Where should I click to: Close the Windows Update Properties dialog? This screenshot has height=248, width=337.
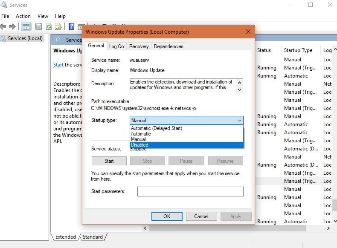tap(248, 32)
